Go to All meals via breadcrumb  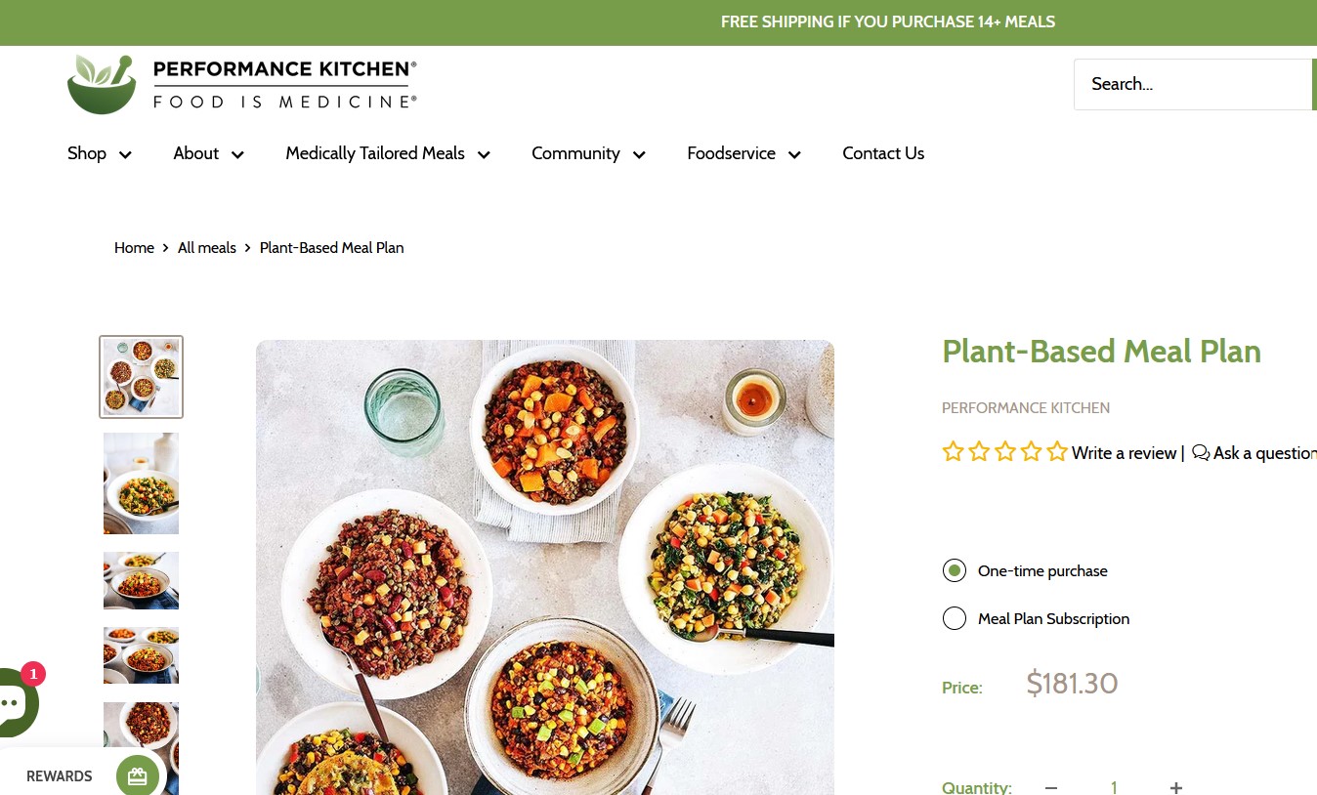pos(206,248)
